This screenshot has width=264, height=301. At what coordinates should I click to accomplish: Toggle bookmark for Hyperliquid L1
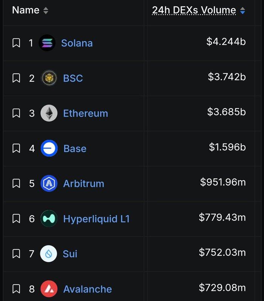16,219
